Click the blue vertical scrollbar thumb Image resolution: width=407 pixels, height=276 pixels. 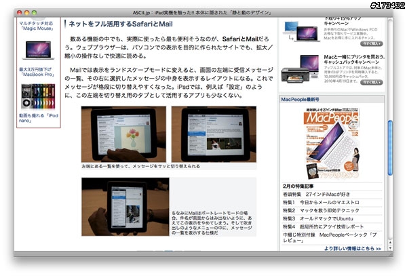(390, 148)
